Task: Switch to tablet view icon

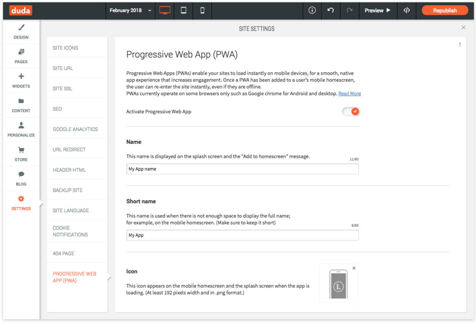Action: click(183, 10)
